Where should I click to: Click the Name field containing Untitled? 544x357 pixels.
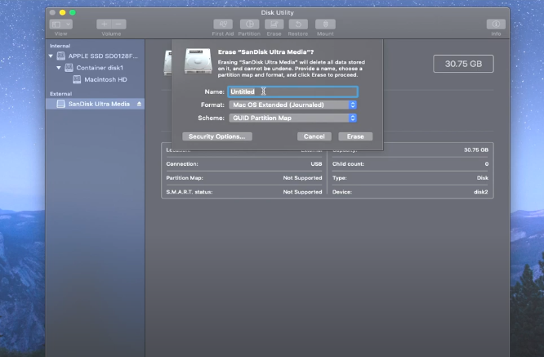[x=292, y=91]
